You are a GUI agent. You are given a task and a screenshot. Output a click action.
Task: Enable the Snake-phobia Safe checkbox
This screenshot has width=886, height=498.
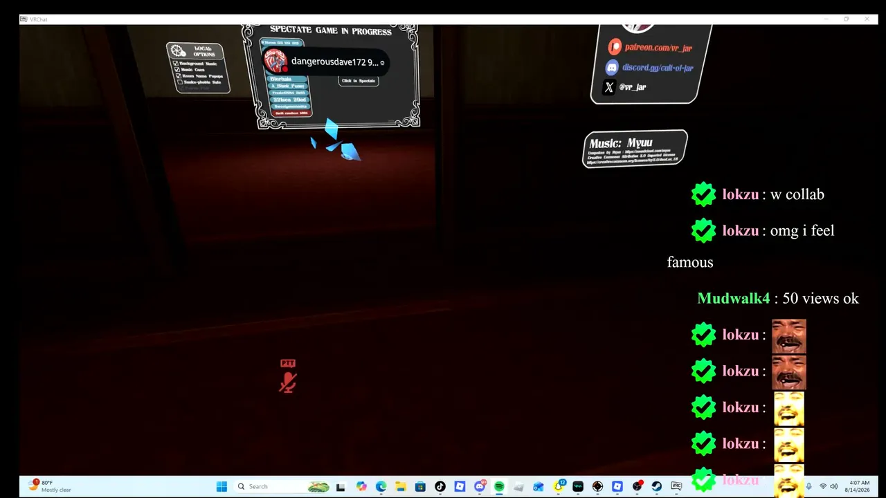[180, 82]
